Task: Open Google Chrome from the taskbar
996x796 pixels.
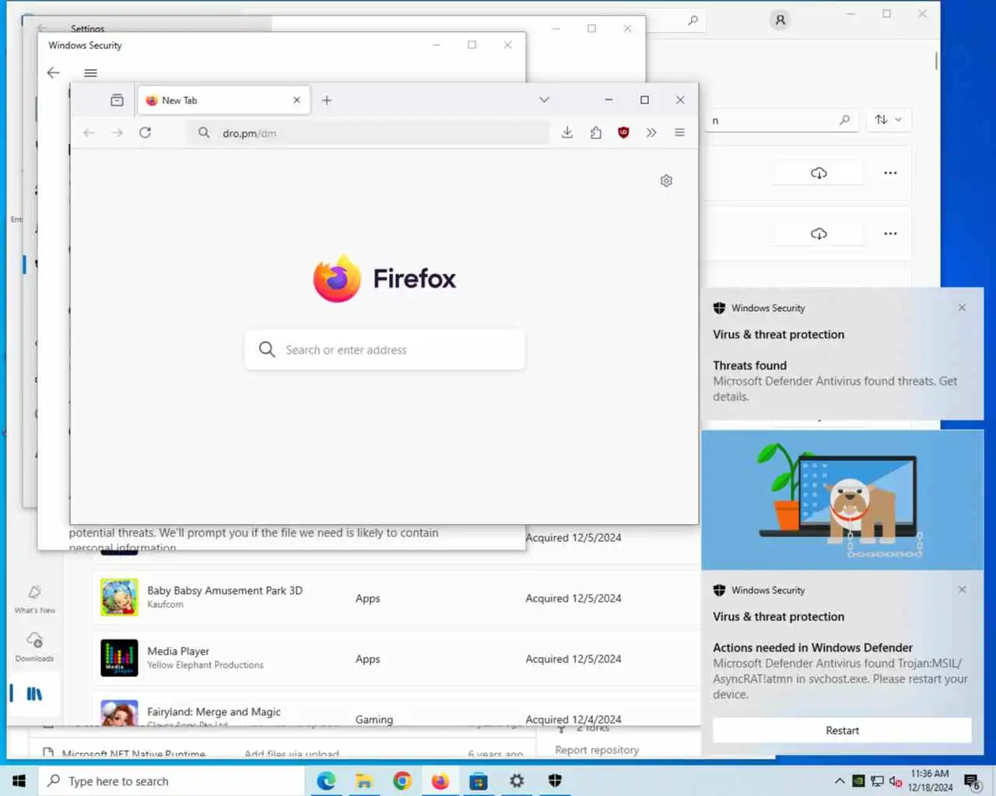Action: pyautogui.click(x=402, y=780)
